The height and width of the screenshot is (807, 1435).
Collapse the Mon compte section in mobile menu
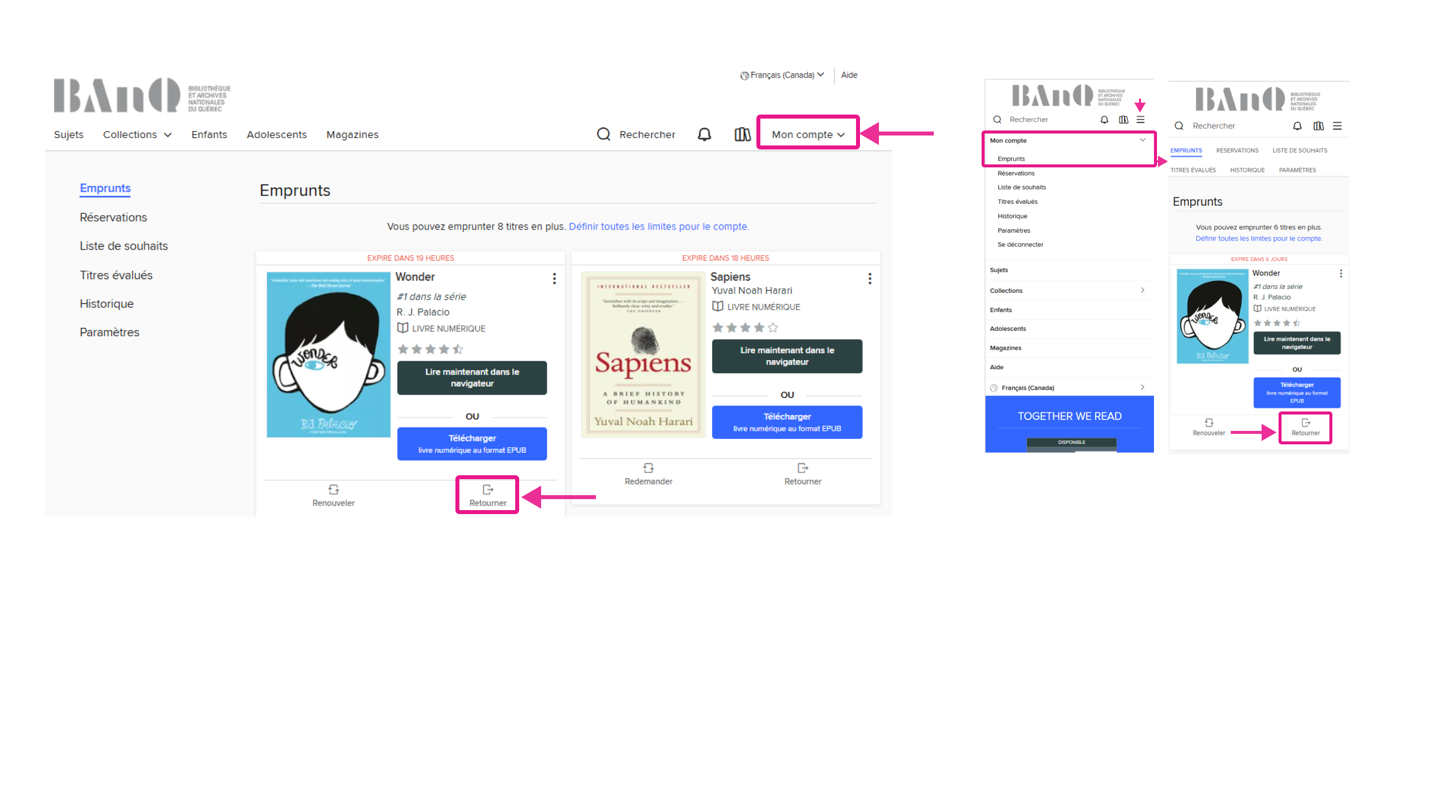pyautogui.click(x=1143, y=140)
